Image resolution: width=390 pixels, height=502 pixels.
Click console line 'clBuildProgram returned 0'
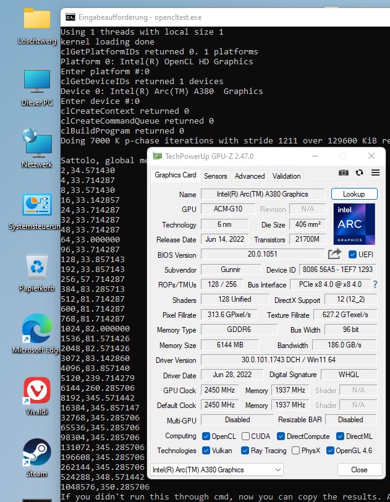point(122,131)
